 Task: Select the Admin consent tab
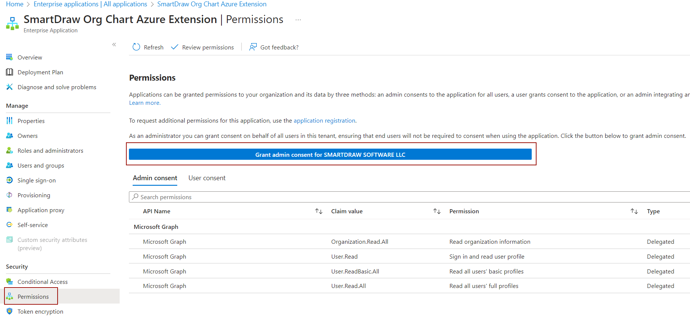(x=155, y=178)
